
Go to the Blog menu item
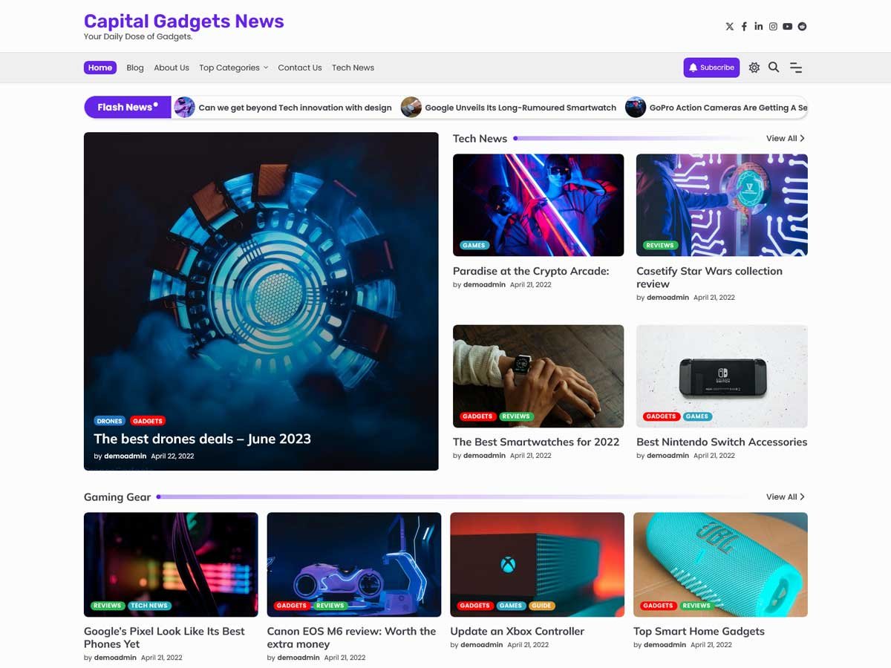[135, 68]
